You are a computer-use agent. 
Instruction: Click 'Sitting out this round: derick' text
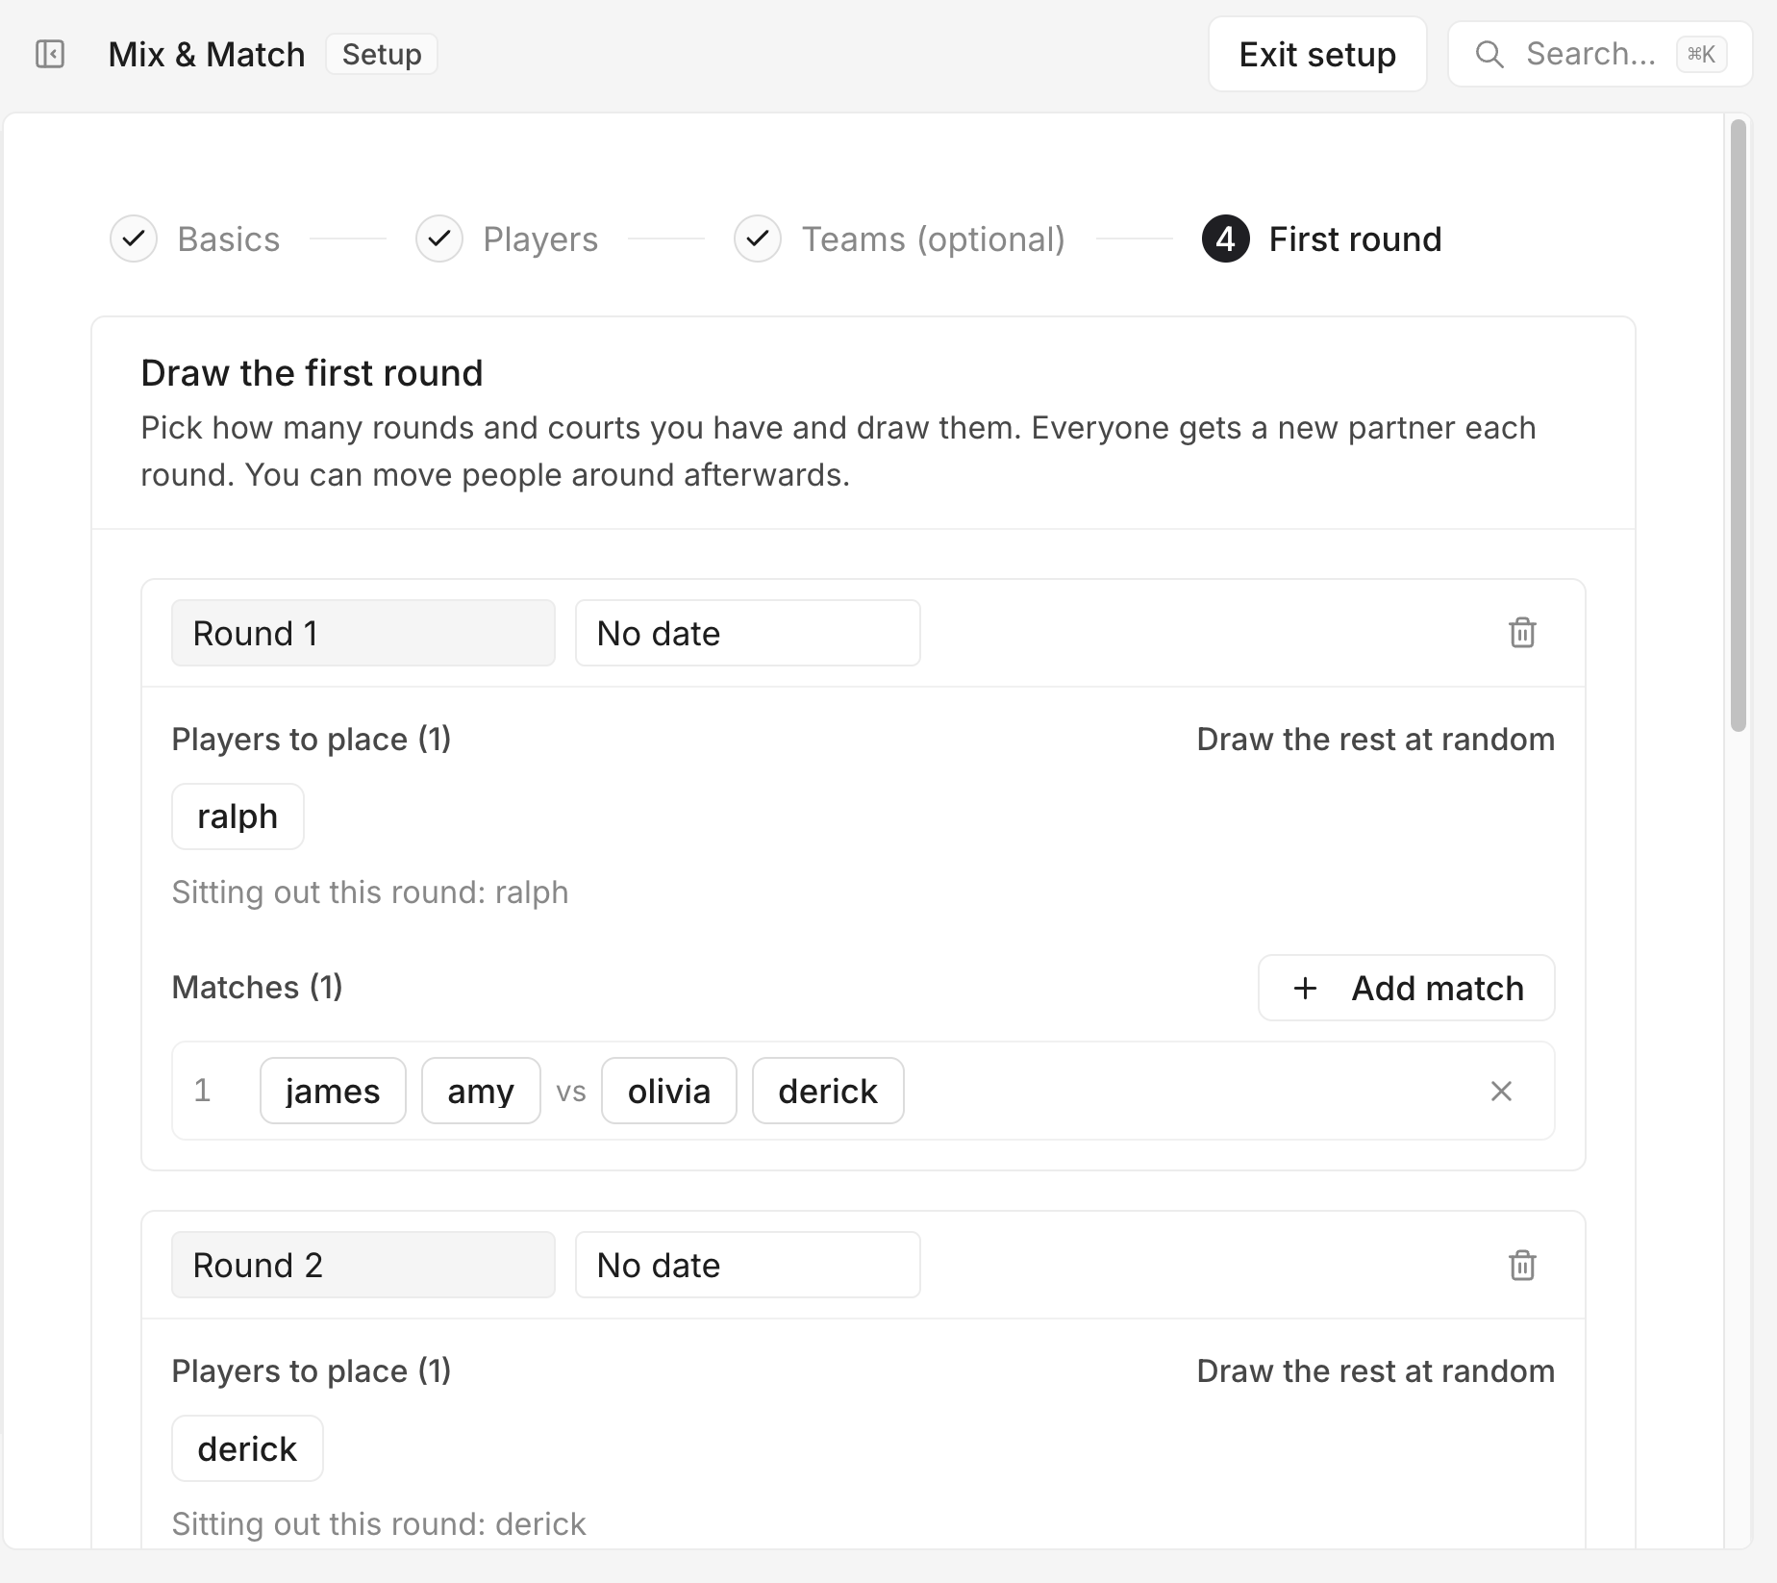379,1524
